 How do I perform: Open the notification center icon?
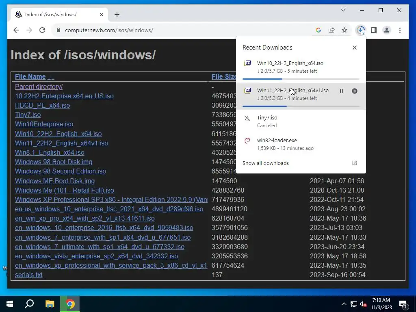pos(403,304)
